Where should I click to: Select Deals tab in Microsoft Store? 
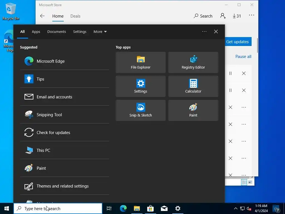[x=75, y=16]
